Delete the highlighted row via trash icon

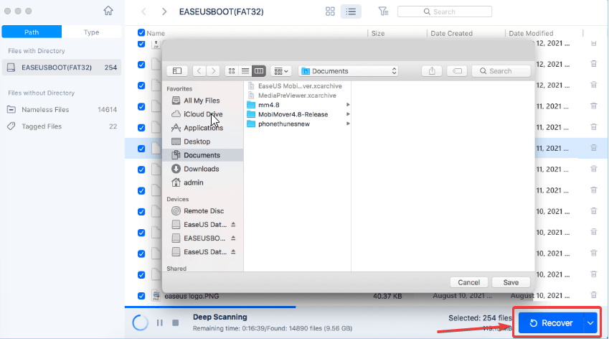pyautogui.click(x=593, y=148)
